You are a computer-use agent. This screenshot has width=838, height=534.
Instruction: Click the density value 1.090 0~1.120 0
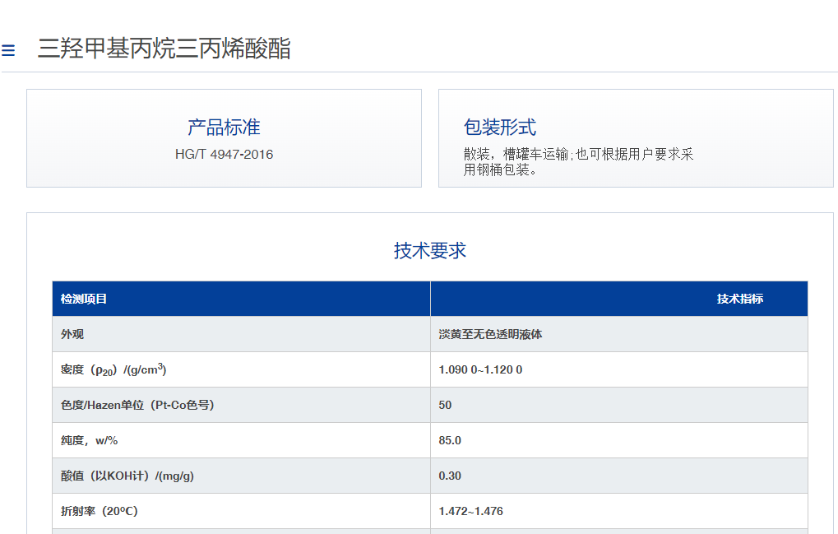pos(480,370)
